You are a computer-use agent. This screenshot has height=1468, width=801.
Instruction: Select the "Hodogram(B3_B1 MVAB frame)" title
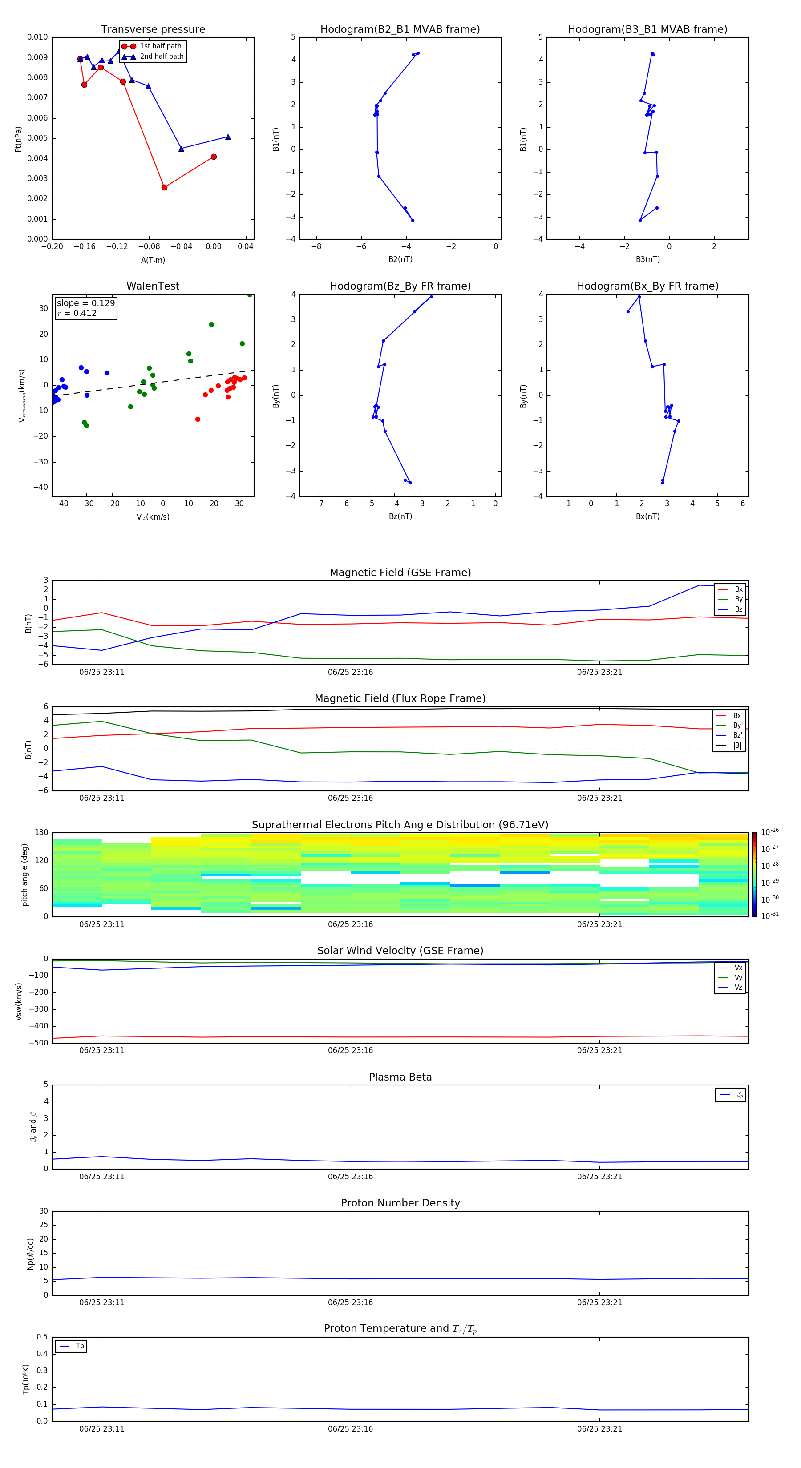tap(647, 30)
